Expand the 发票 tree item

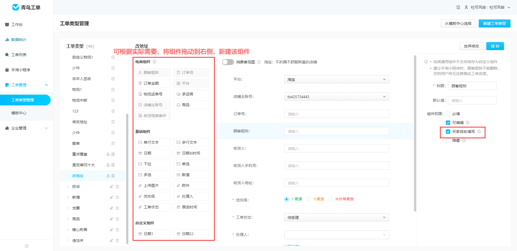point(68,208)
